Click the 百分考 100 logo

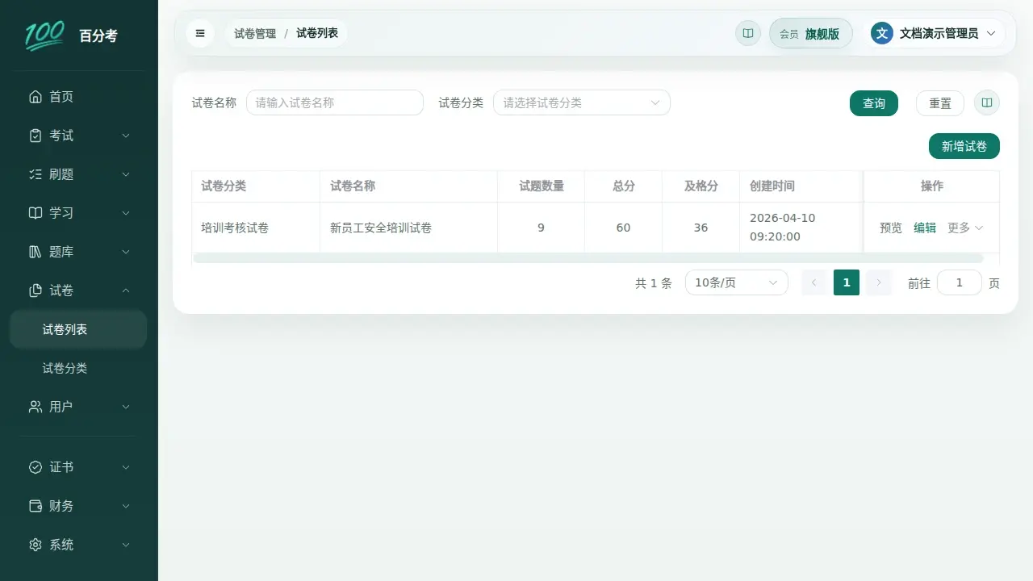pyautogui.click(x=45, y=36)
